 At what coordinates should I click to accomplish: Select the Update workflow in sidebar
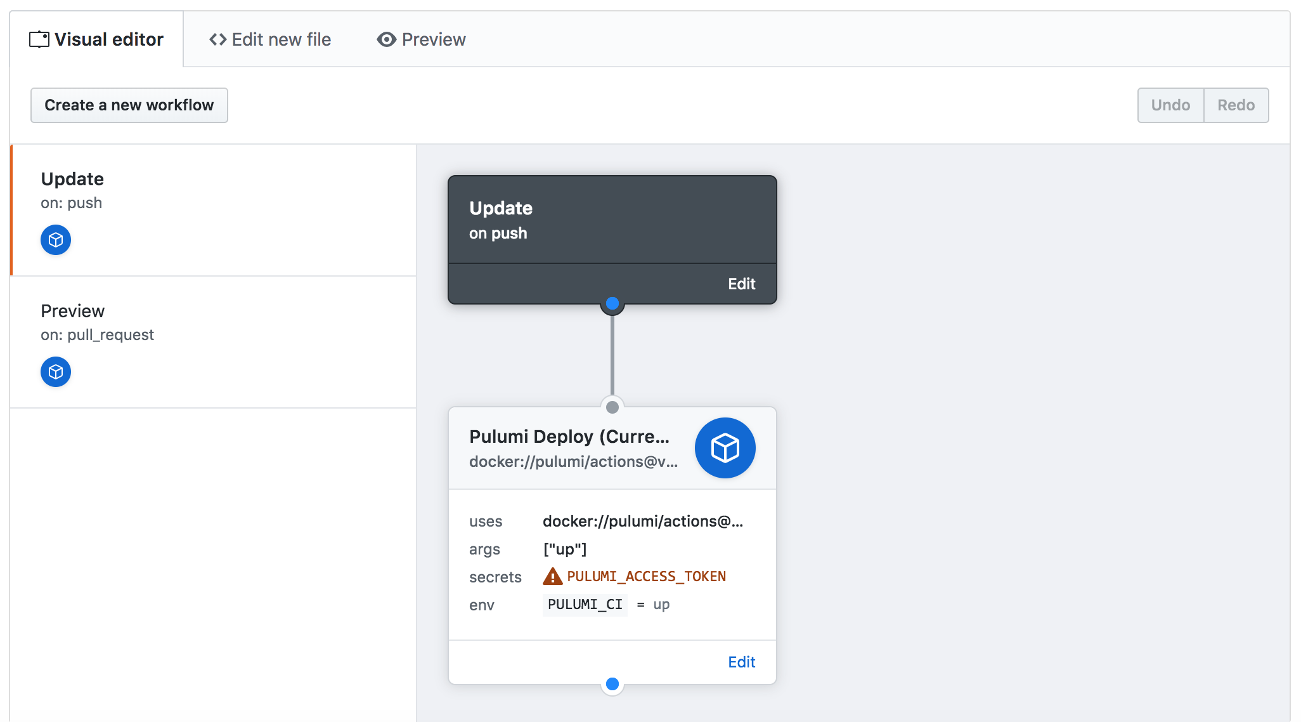tap(214, 210)
